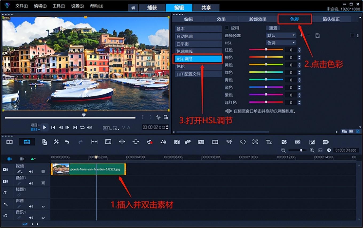The image size is (363, 228).
Task: Fit project in timeline window icon
Action: click(x=321, y=150)
